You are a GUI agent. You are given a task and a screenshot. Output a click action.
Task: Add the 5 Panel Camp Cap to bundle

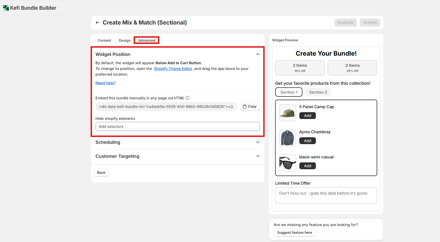(x=307, y=116)
